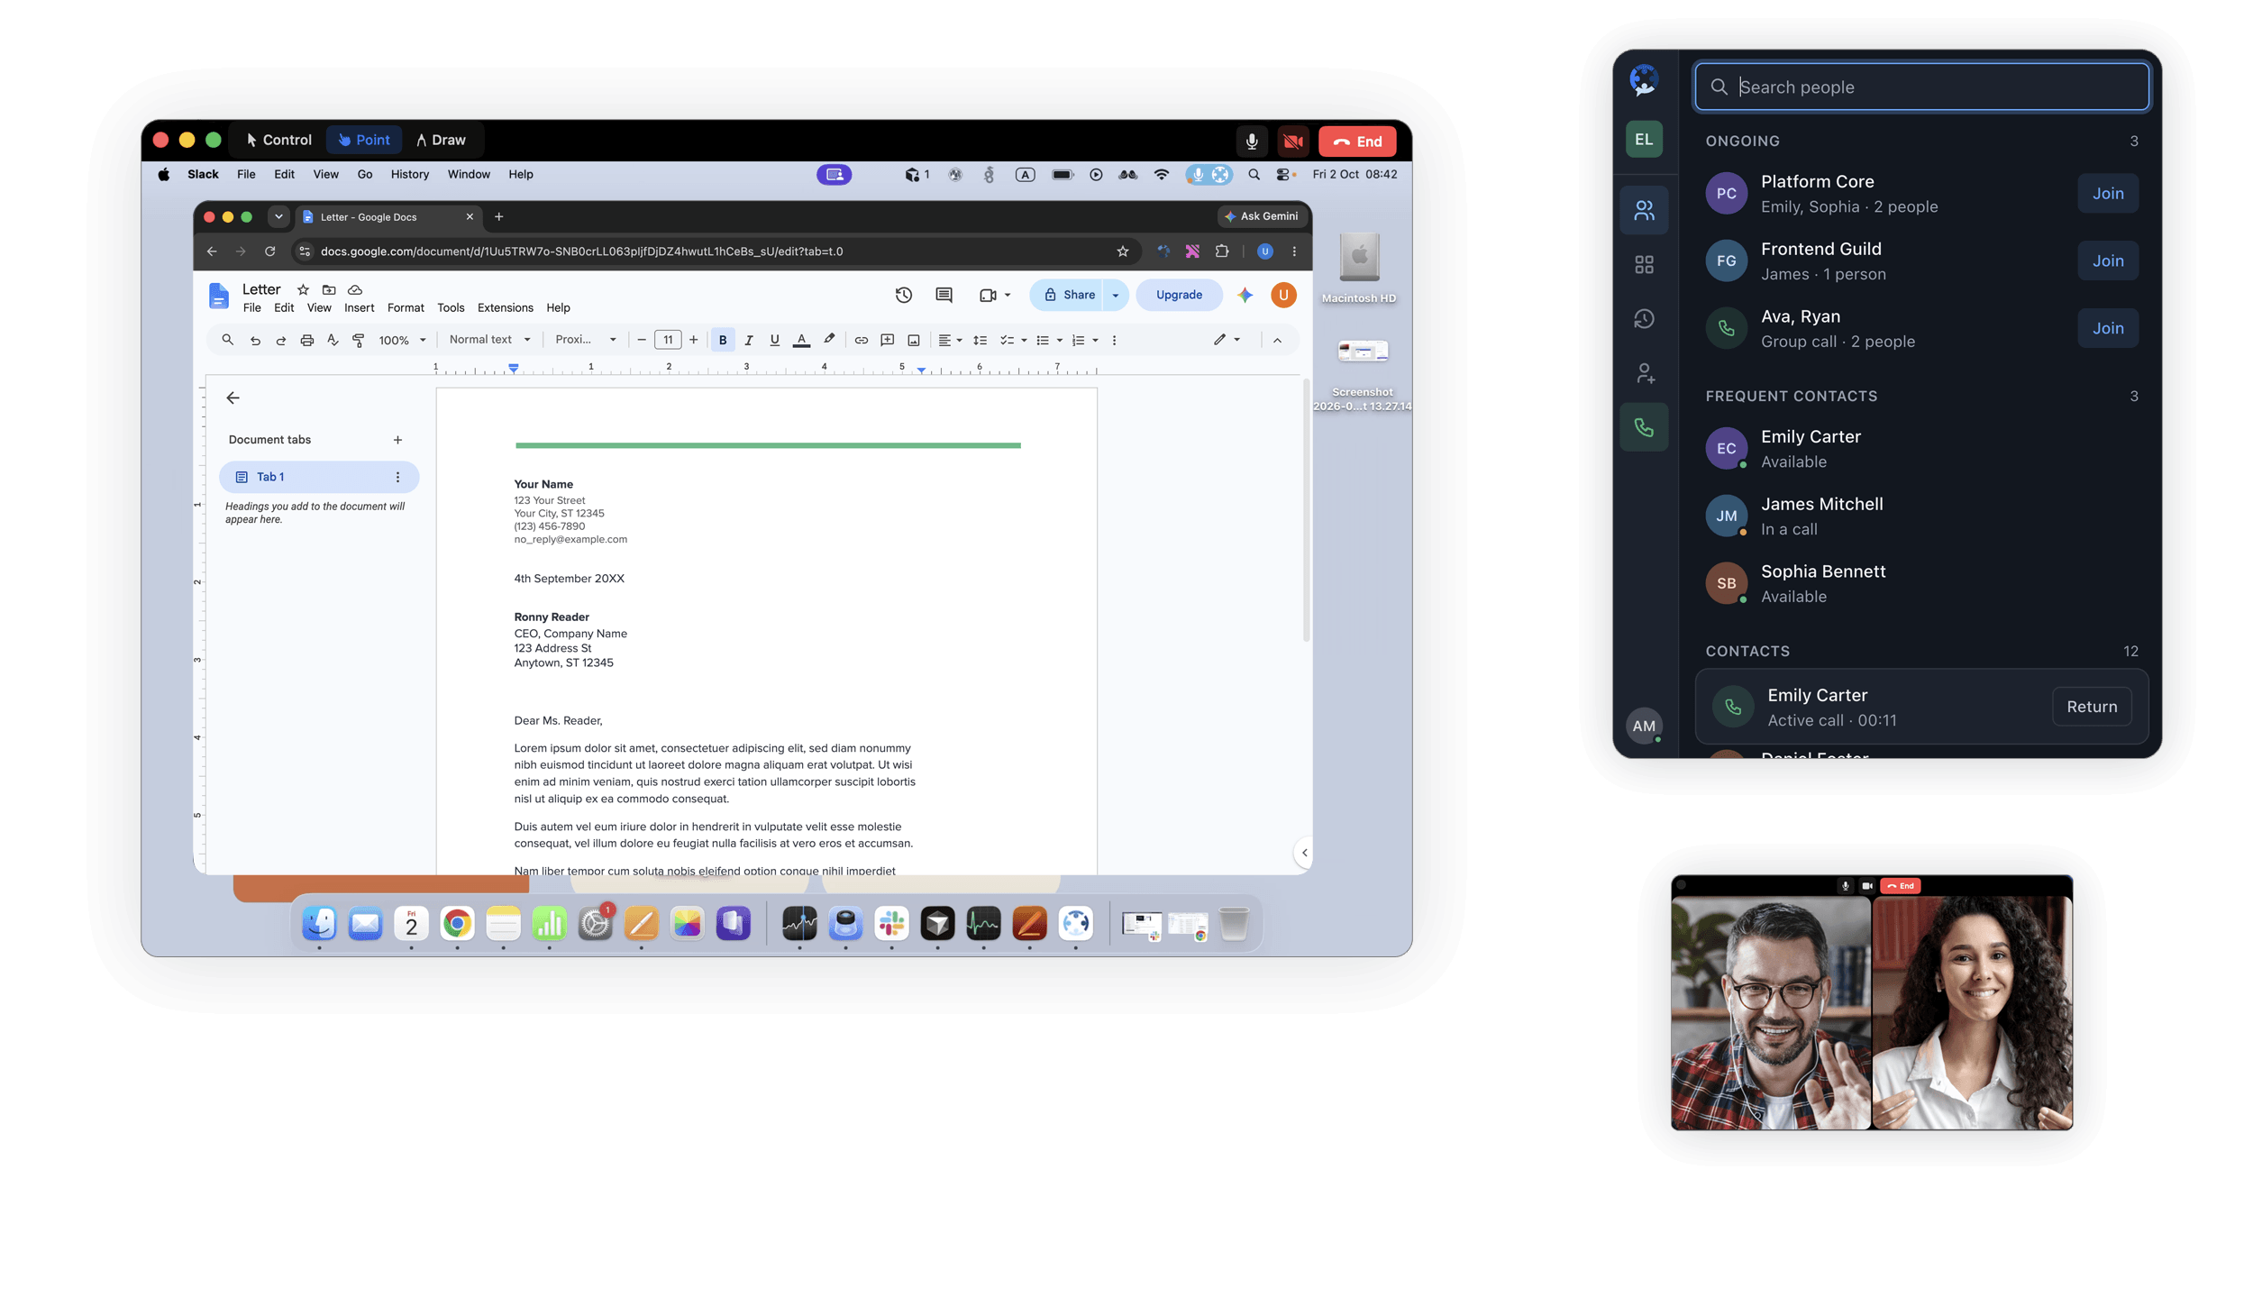Click the print icon in Docs toolbar
The height and width of the screenshot is (1316, 2253).
pos(306,340)
